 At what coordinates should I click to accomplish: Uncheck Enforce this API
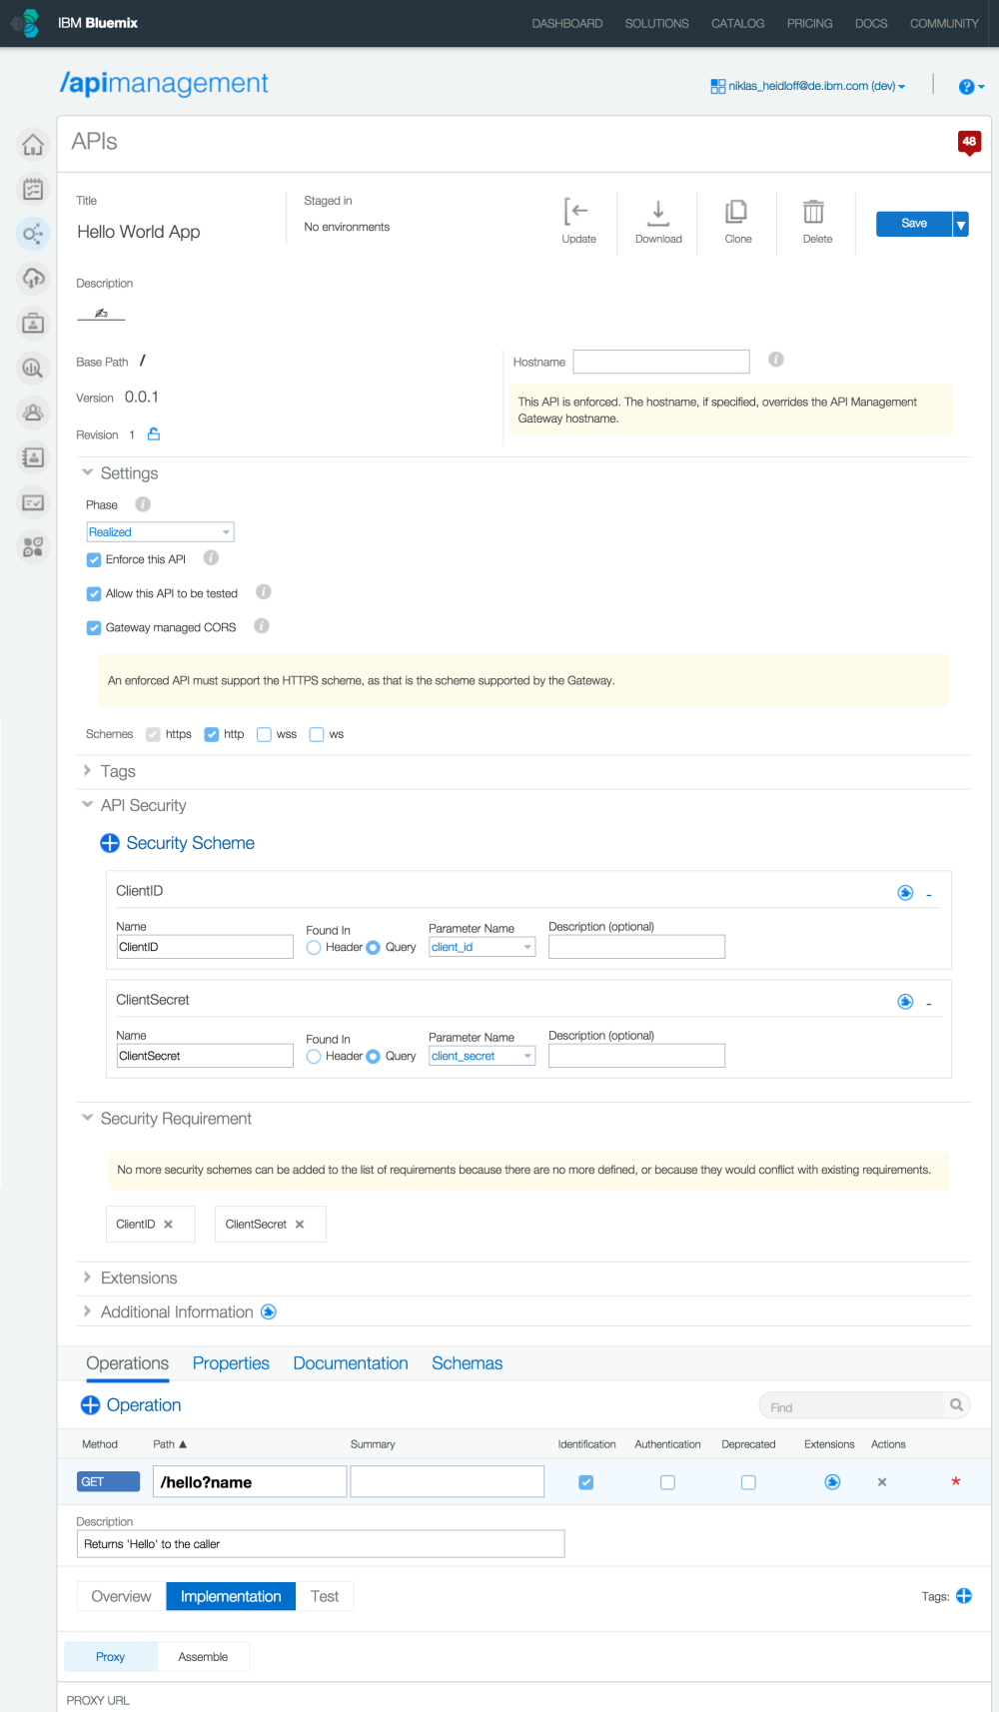pos(94,560)
